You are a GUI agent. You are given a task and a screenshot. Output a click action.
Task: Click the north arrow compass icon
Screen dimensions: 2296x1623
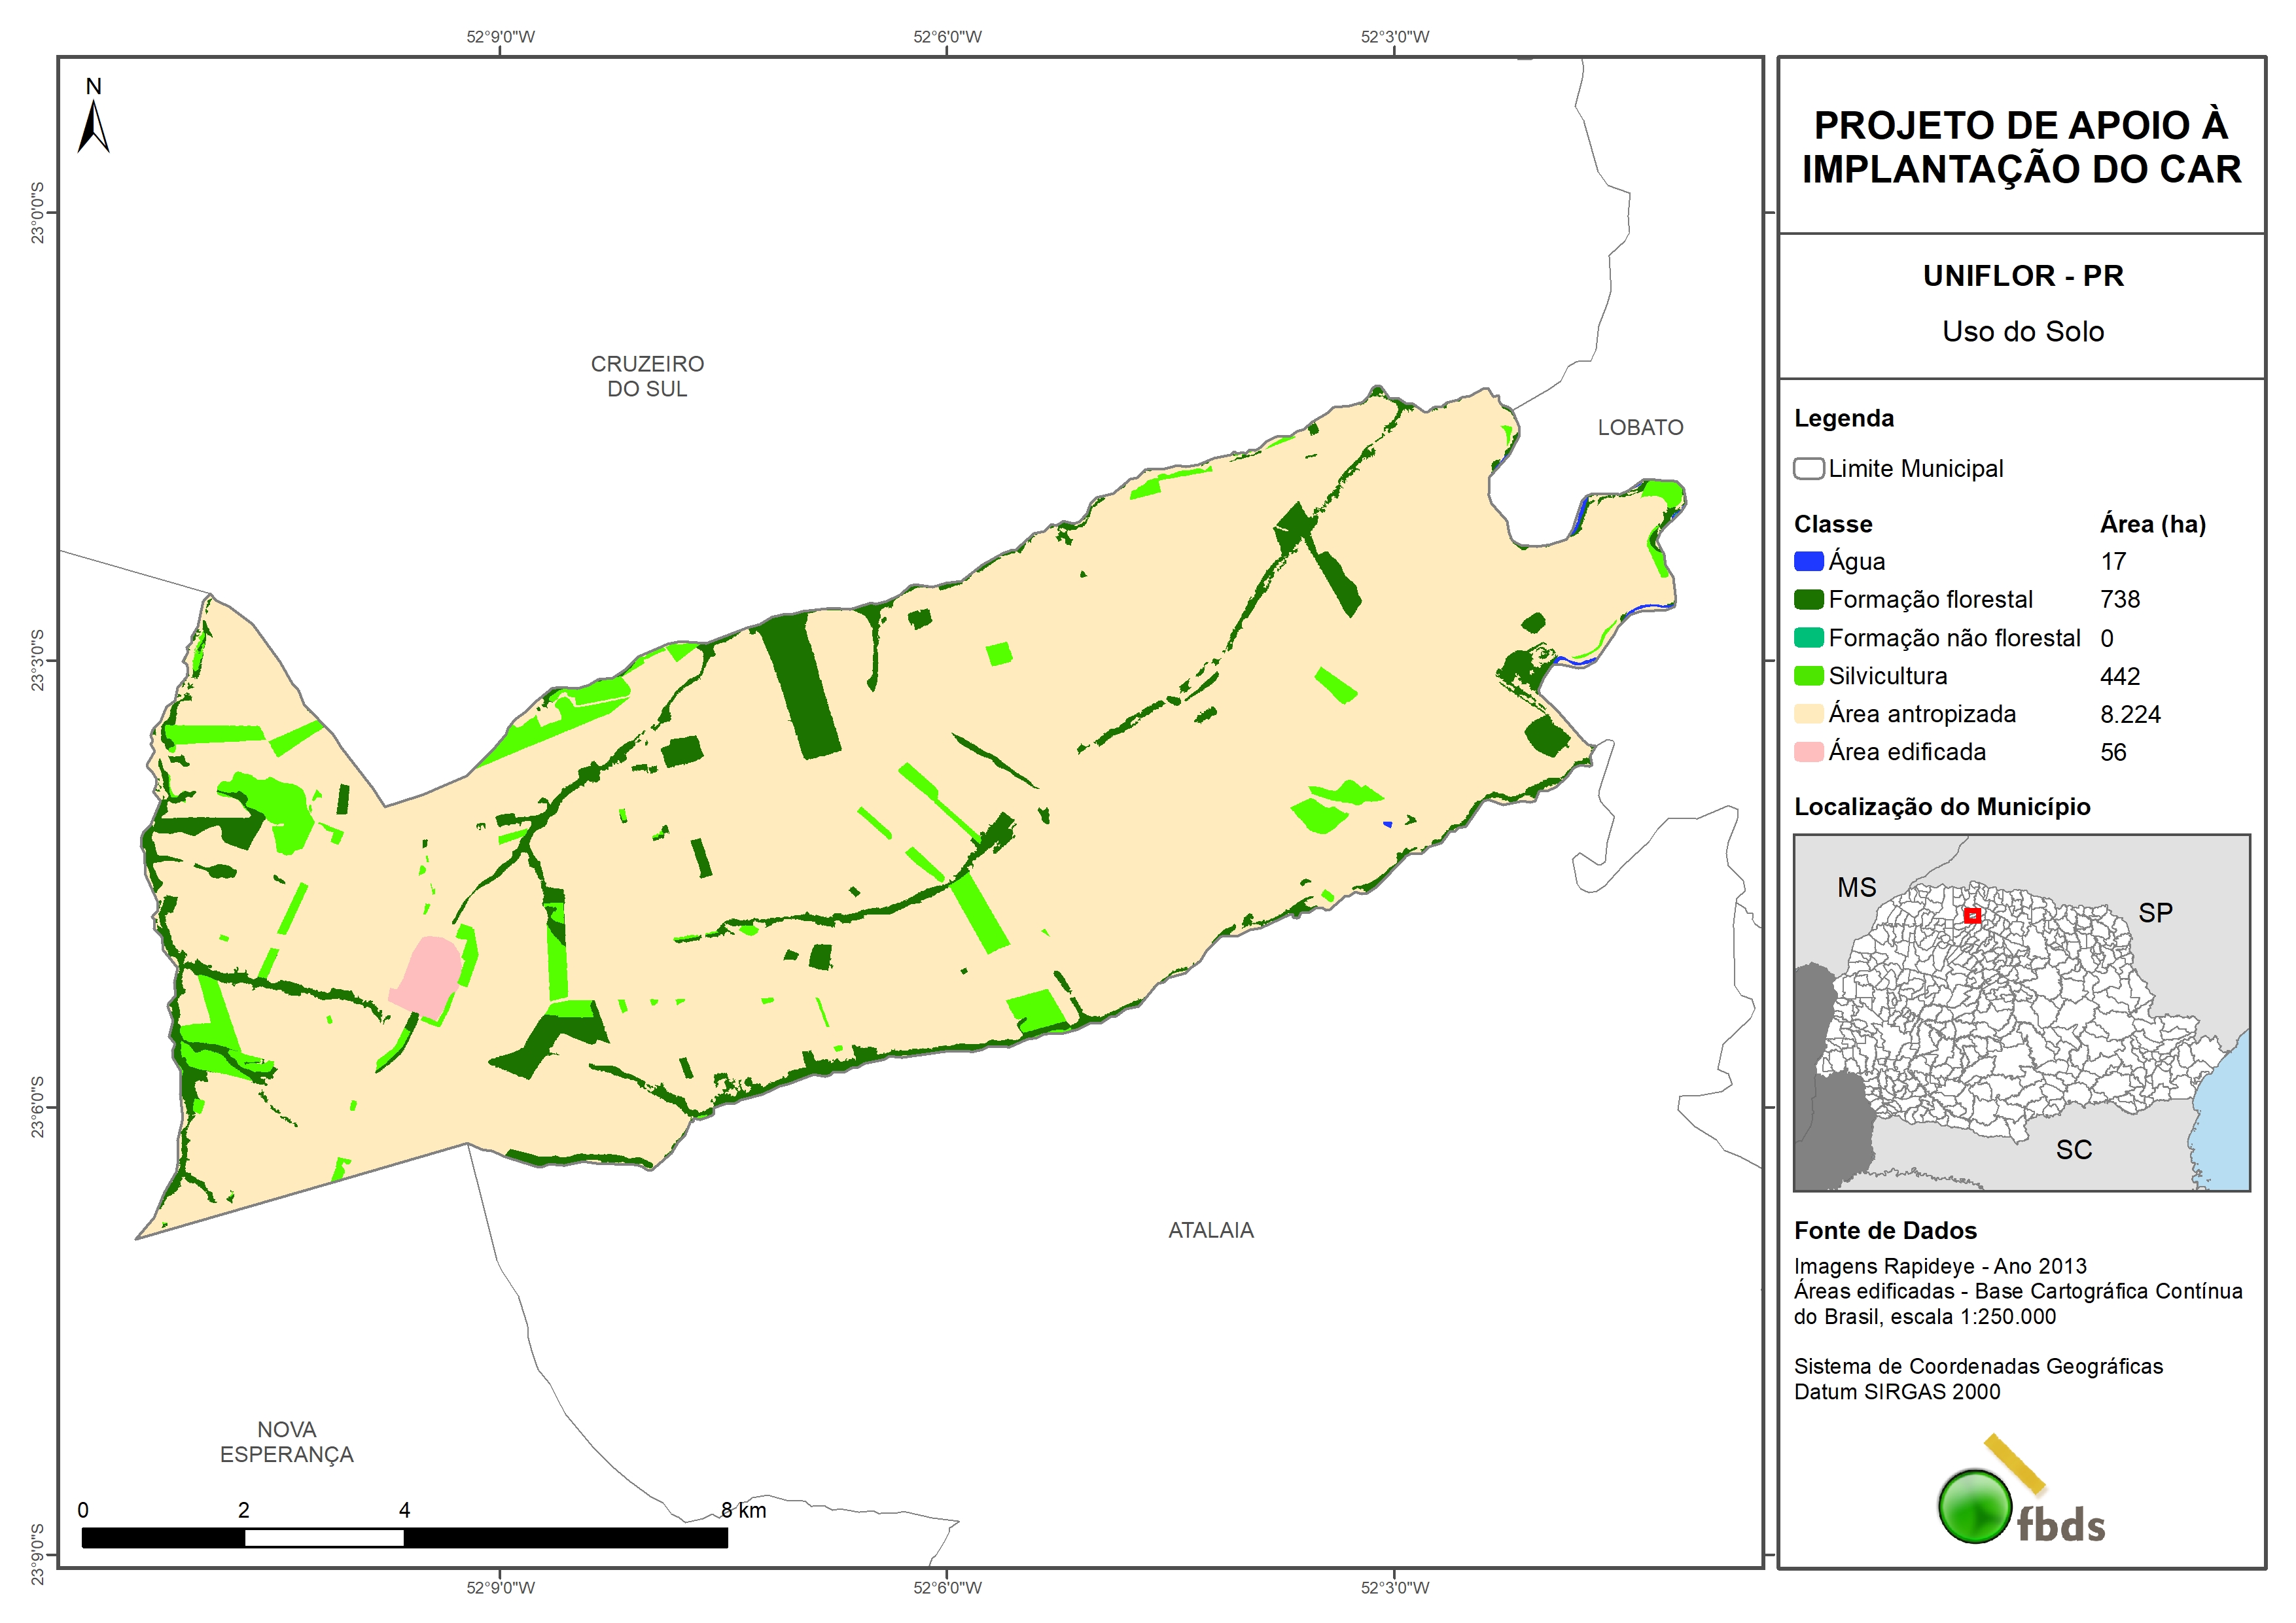click(x=93, y=126)
